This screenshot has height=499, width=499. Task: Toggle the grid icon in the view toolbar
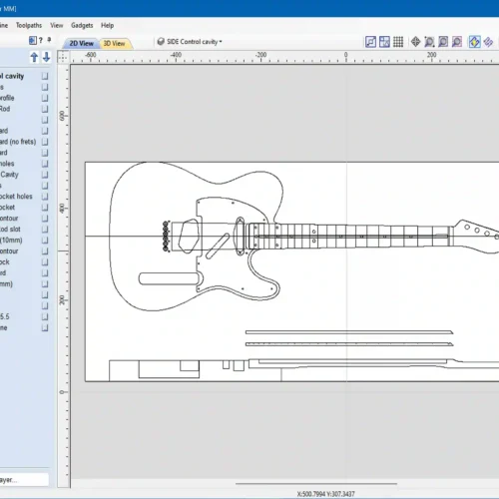pyautogui.click(x=398, y=42)
